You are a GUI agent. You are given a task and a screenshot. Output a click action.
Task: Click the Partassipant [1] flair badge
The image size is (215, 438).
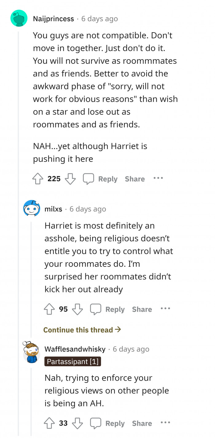tap(72, 362)
